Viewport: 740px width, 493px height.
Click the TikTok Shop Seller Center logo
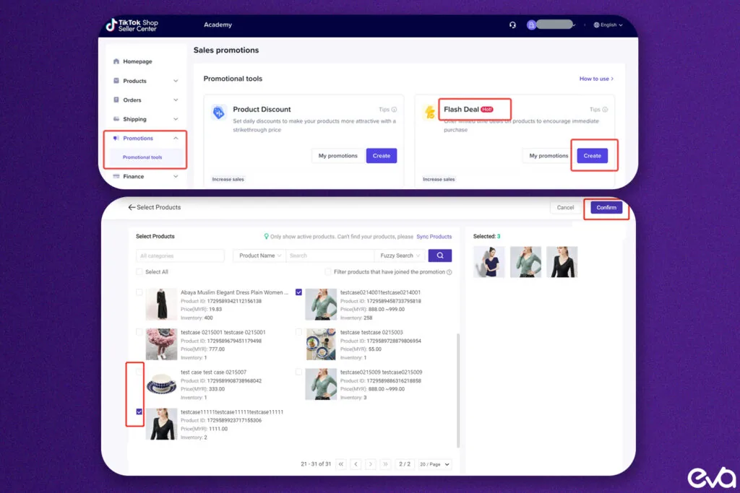(x=132, y=25)
